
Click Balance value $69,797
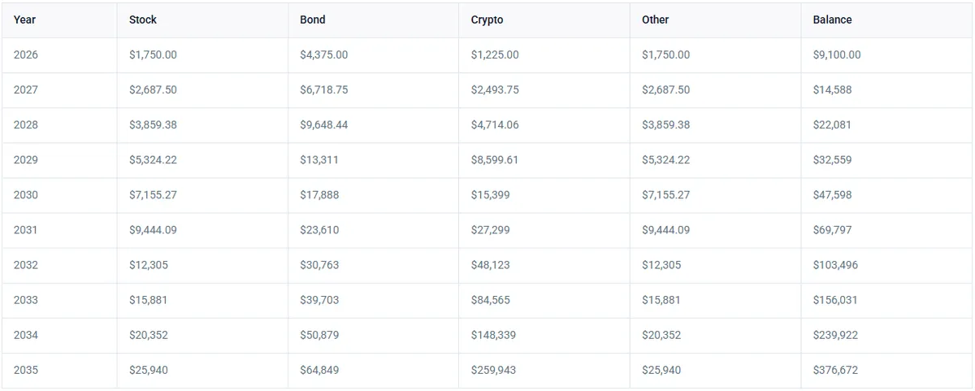click(x=832, y=229)
